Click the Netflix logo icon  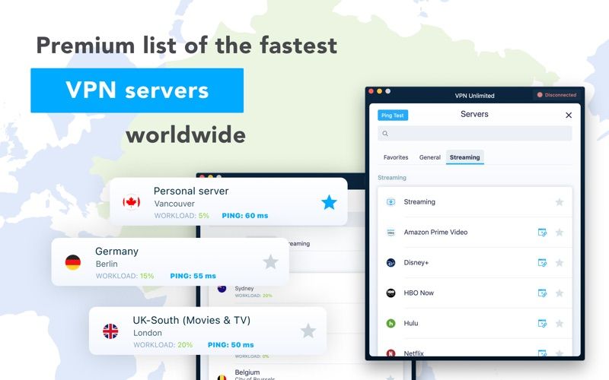(x=391, y=353)
